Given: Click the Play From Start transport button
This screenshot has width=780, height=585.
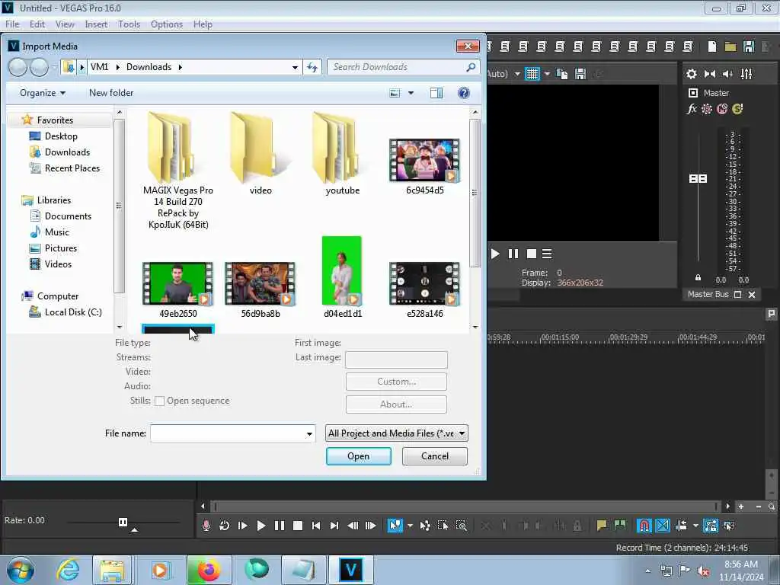Looking at the screenshot, I should [x=243, y=526].
